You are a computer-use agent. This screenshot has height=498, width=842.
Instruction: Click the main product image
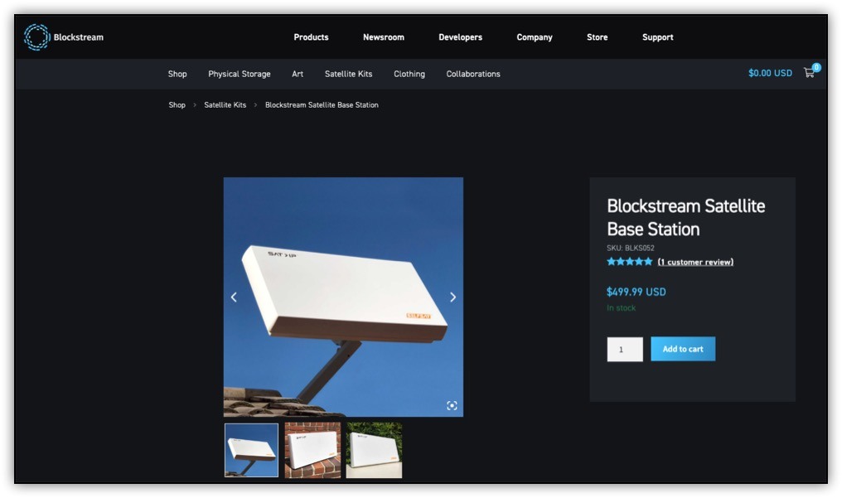pyautogui.click(x=343, y=297)
